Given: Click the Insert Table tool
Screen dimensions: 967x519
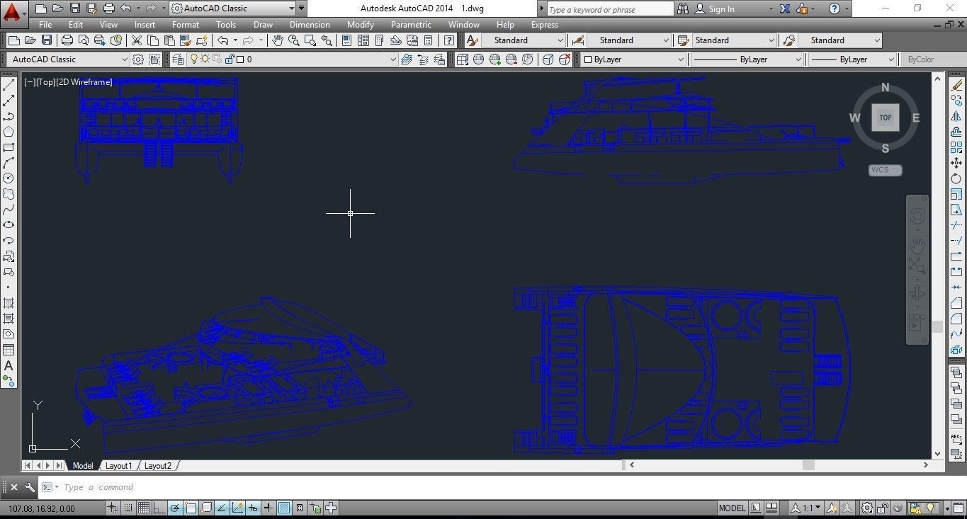Looking at the screenshot, I should coord(9,350).
